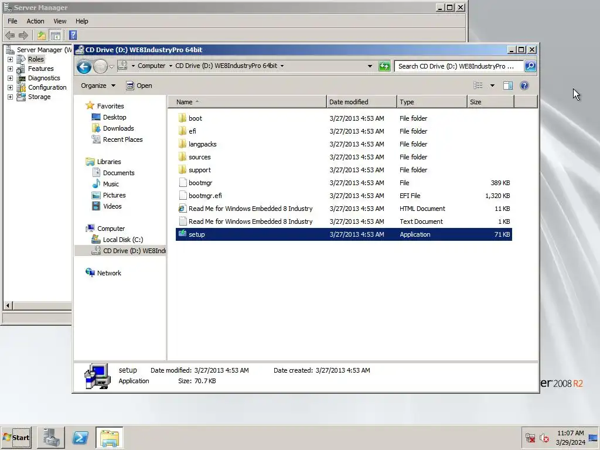Screen dimensions: 600x450
Task: Go back in Explorer using the back arrow
Action: coord(84,67)
